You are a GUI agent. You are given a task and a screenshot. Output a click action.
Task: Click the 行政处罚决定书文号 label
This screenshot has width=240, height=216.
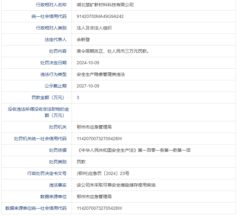click(47, 173)
